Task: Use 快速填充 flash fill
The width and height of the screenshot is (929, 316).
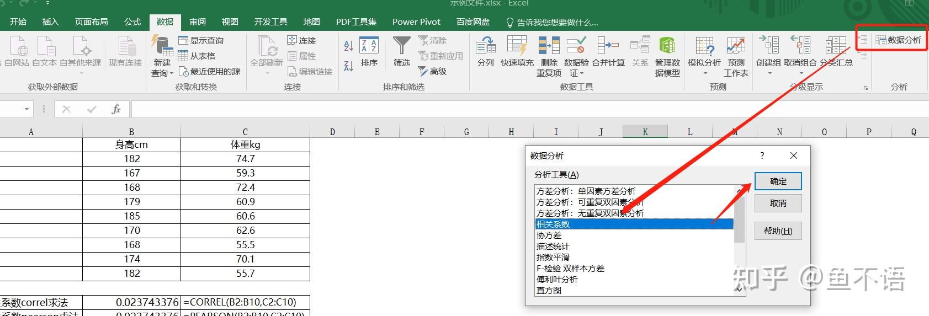Action: 517,52
